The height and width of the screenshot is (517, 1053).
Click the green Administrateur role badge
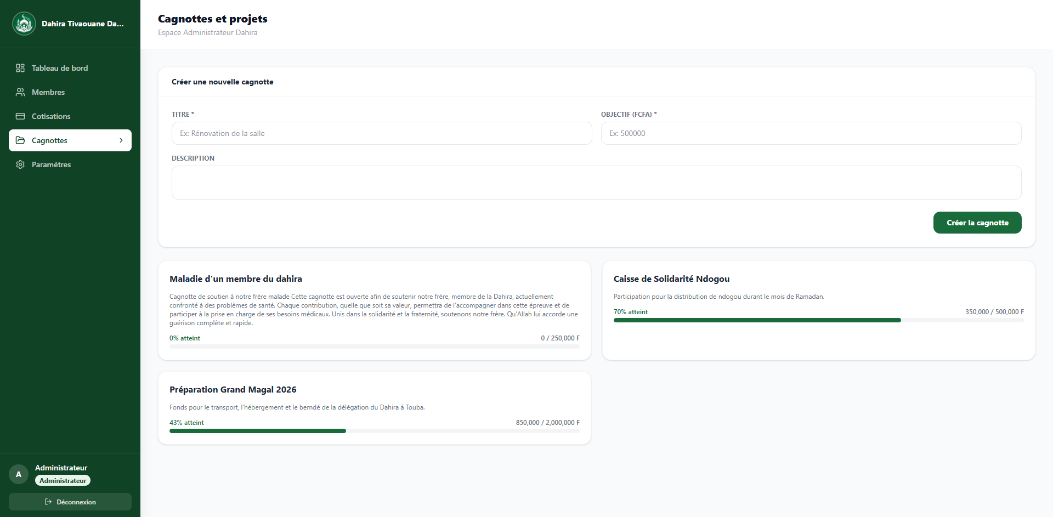pos(63,480)
